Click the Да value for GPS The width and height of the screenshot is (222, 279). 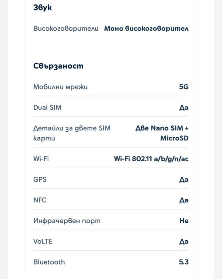pos(184,180)
